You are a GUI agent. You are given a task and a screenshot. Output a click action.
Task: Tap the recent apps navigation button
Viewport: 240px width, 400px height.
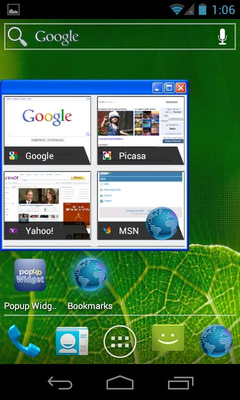[180, 383]
